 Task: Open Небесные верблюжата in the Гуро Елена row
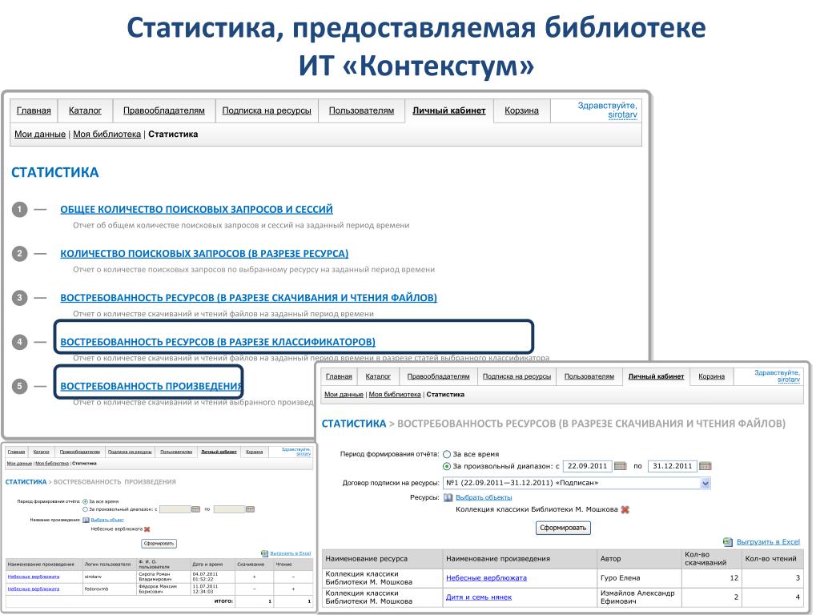point(486,578)
